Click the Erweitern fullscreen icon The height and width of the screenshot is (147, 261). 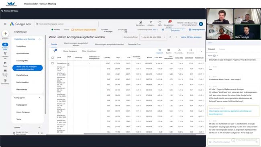tap(191, 50)
